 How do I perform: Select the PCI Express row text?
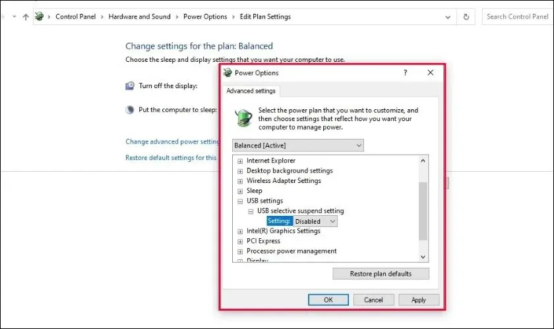point(263,241)
